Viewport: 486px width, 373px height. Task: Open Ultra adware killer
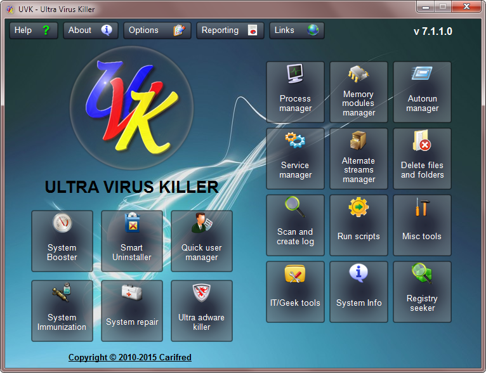click(202, 310)
